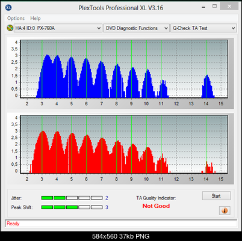Image resolution: width=242 pixels, height=241 pixels.
Task: Click the blue peak at 4T
Action: click(x=57, y=56)
